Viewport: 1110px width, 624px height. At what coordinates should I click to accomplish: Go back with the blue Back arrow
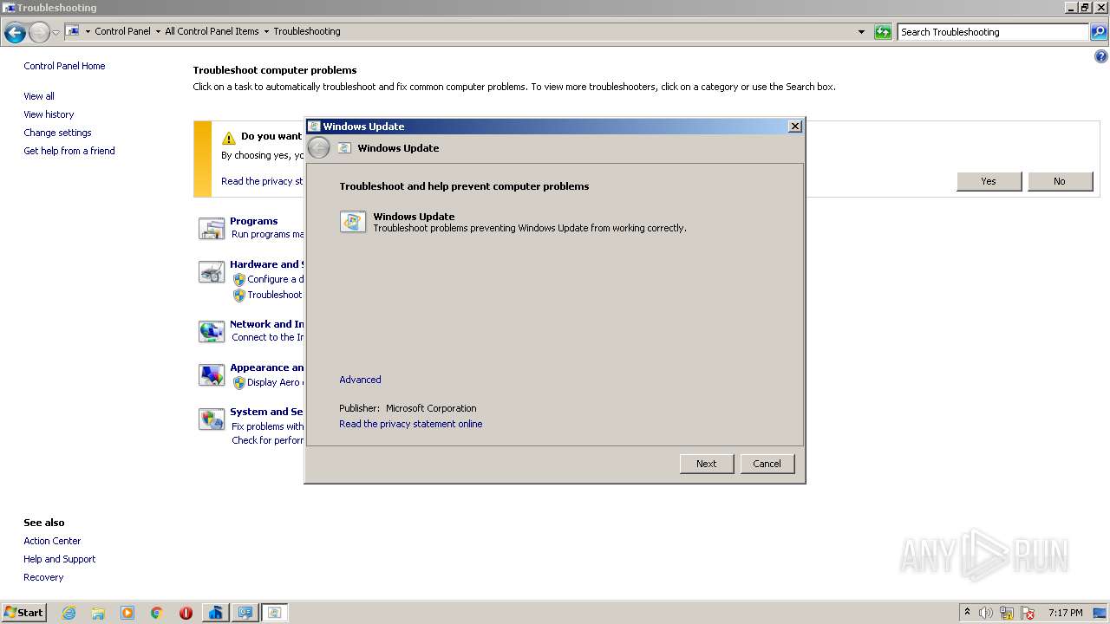tap(15, 33)
